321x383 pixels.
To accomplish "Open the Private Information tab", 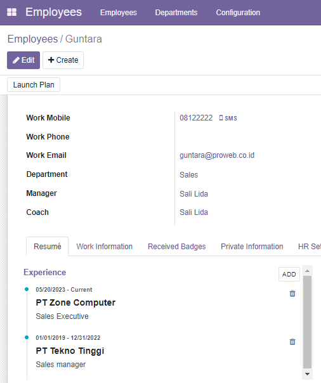I will tap(252, 247).
